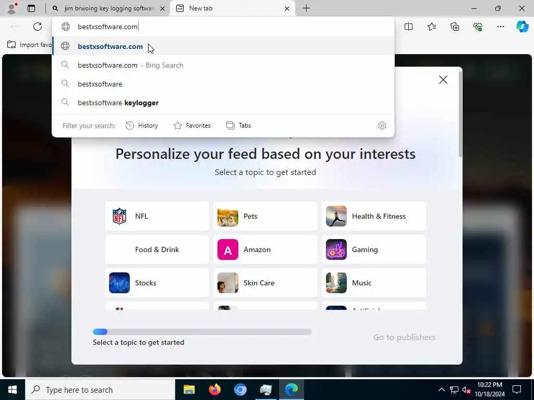Close the personalize feed dialog
The height and width of the screenshot is (400, 534).
click(x=443, y=80)
